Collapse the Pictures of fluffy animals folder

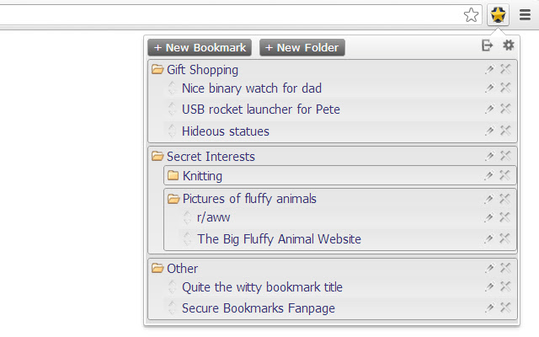tap(173, 199)
